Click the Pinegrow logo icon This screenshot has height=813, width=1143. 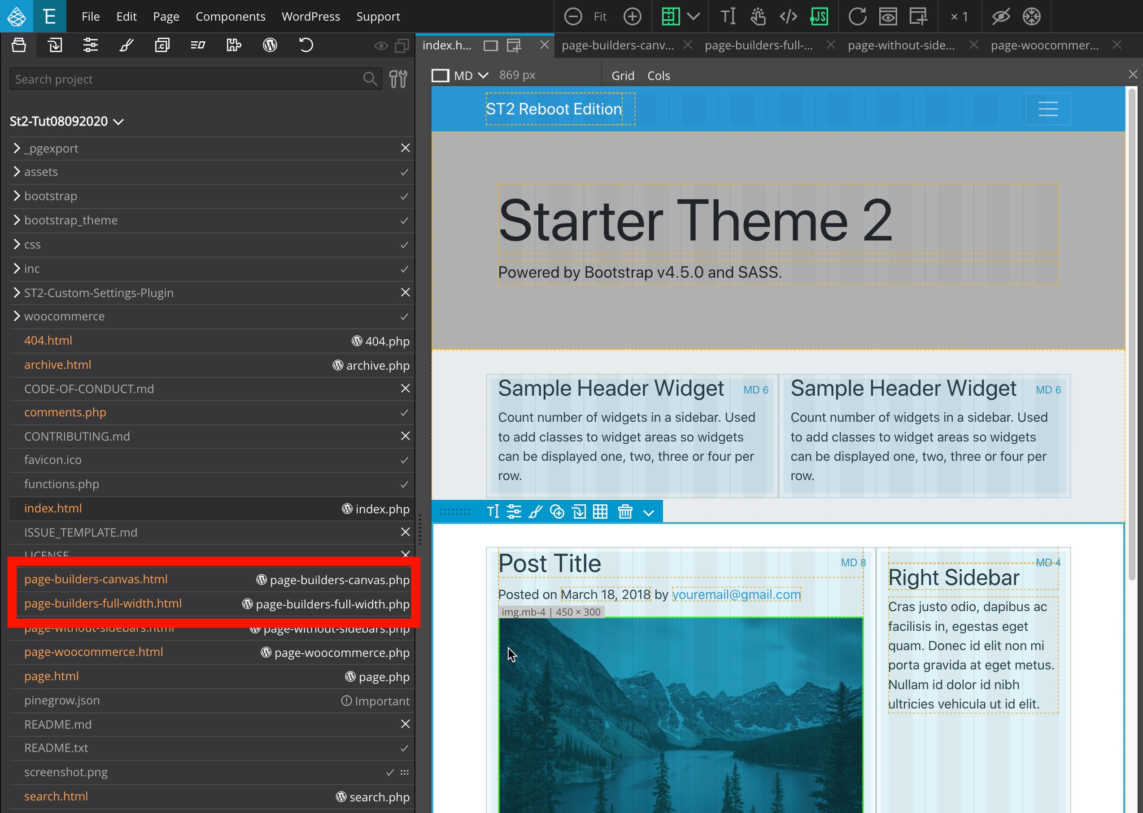16,16
